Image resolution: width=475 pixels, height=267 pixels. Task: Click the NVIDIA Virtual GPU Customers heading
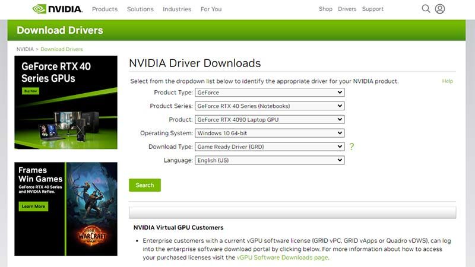click(179, 227)
